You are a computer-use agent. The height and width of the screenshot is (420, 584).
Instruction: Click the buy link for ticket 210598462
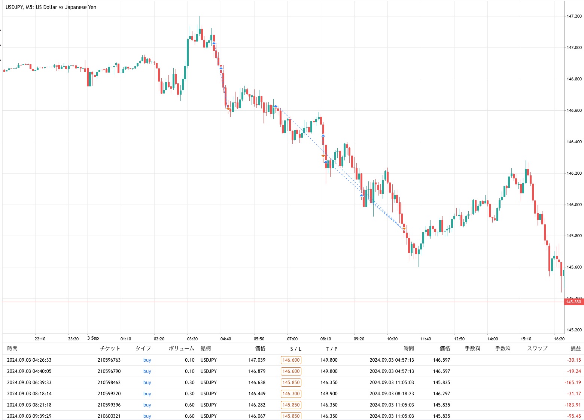coord(147,383)
